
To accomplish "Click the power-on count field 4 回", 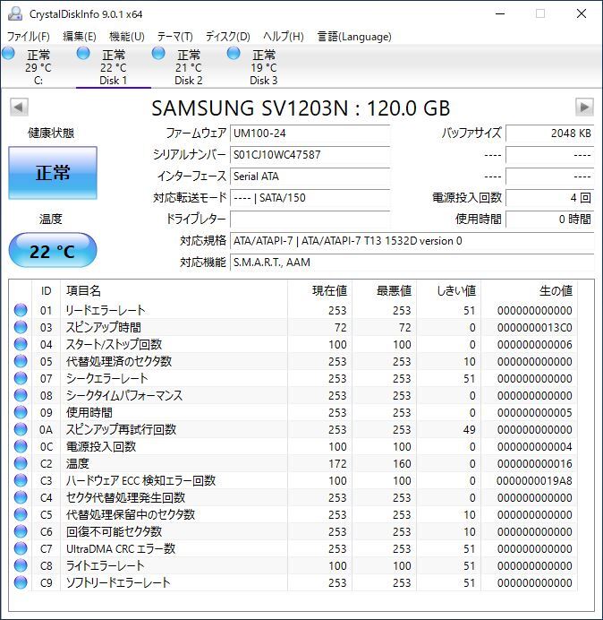I will 549,198.
